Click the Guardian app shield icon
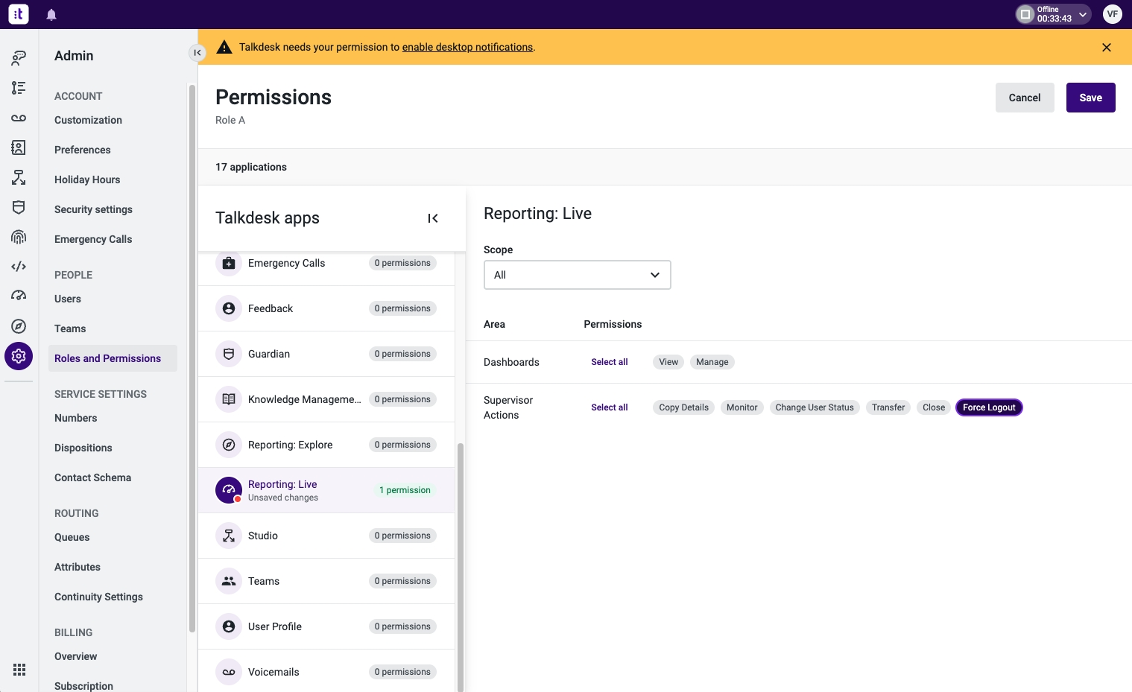Image resolution: width=1132 pixels, height=692 pixels. (229, 354)
